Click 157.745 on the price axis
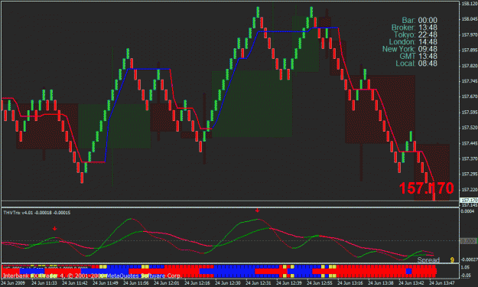Viewport: 478px width, 287px height. pos(469,81)
